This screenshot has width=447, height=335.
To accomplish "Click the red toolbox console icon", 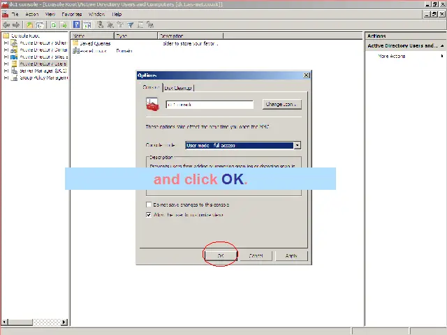I will [x=152, y=104].
